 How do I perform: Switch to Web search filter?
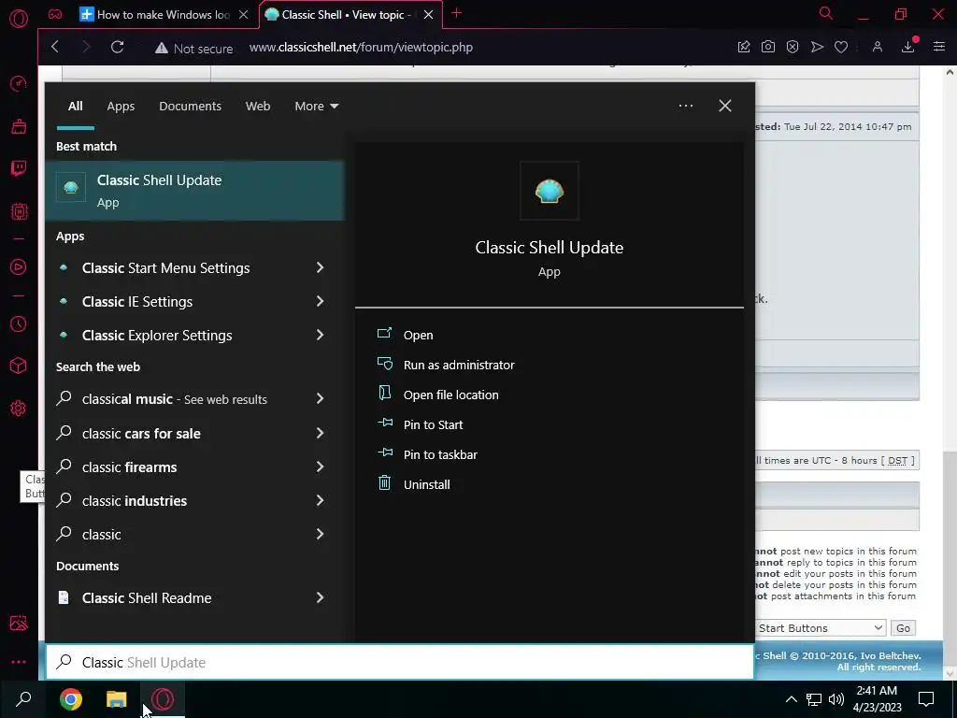258,107
